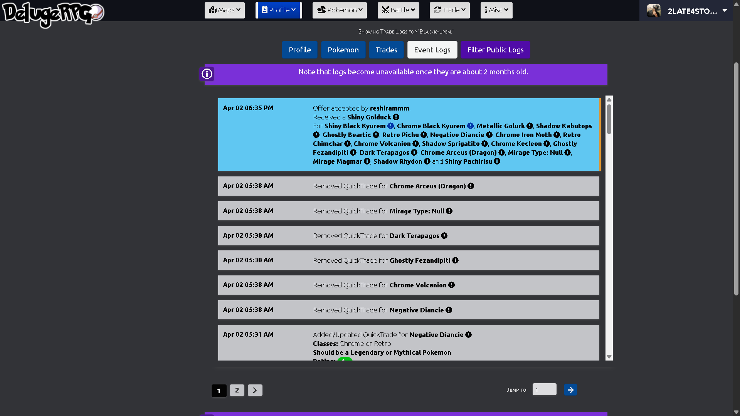Go to page 1 of logs
The height and width of the screenshot is (416, 740).
pyautogui.click(x=219, y=391)
